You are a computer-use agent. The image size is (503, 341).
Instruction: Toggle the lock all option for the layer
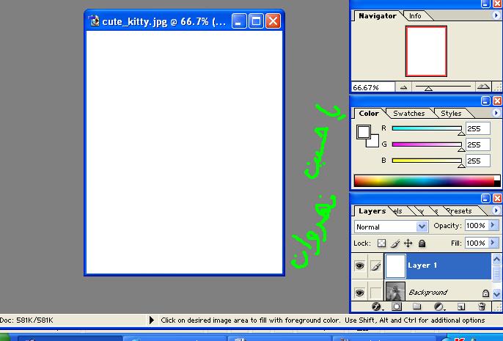[422, 243]
